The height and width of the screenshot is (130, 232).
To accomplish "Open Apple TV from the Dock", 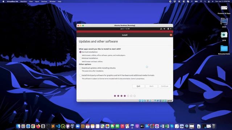I will coord(142,126).
